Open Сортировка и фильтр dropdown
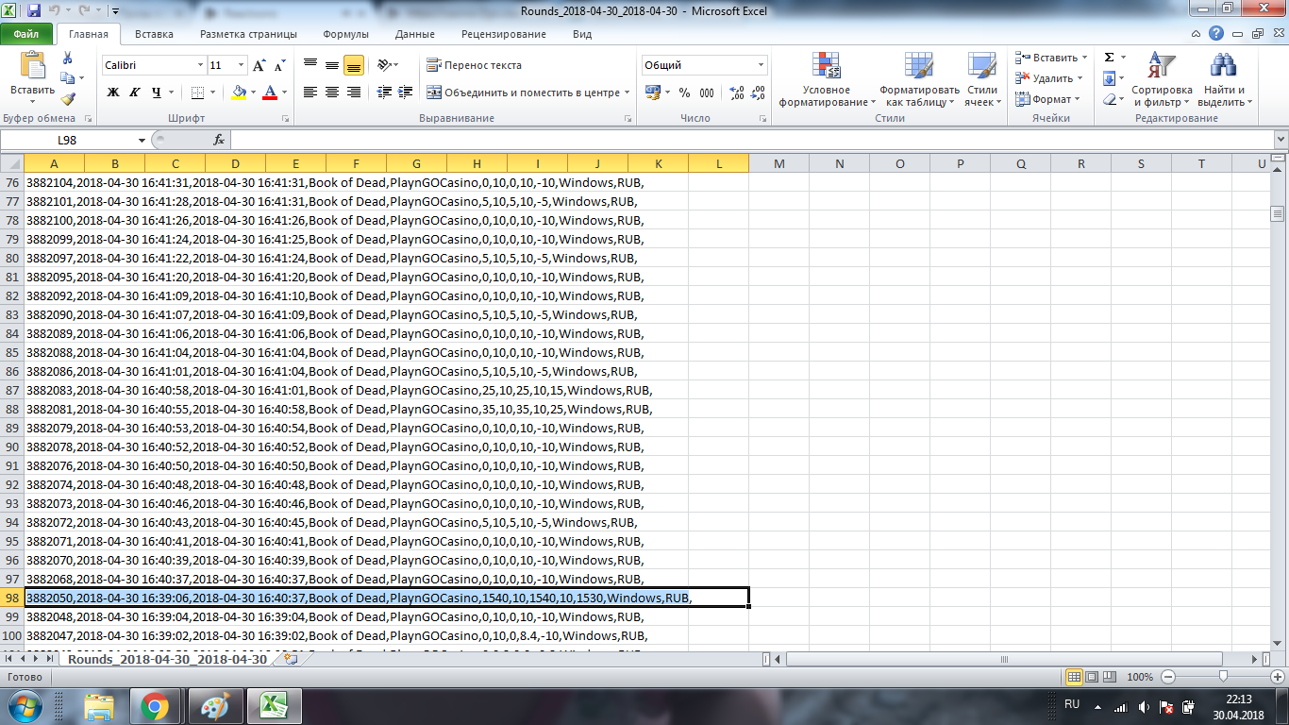The image size is (1289, 725). (x=1162, y=79)
